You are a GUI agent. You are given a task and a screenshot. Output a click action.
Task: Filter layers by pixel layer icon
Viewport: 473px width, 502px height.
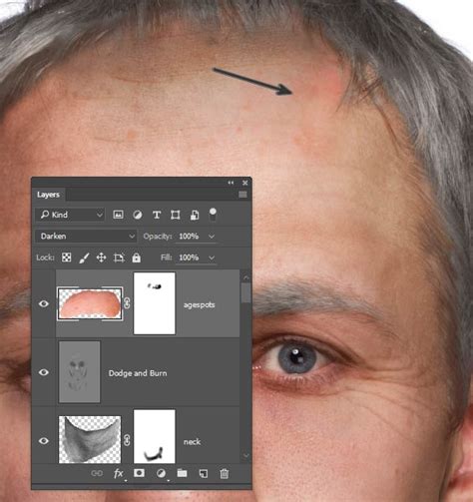118,215
